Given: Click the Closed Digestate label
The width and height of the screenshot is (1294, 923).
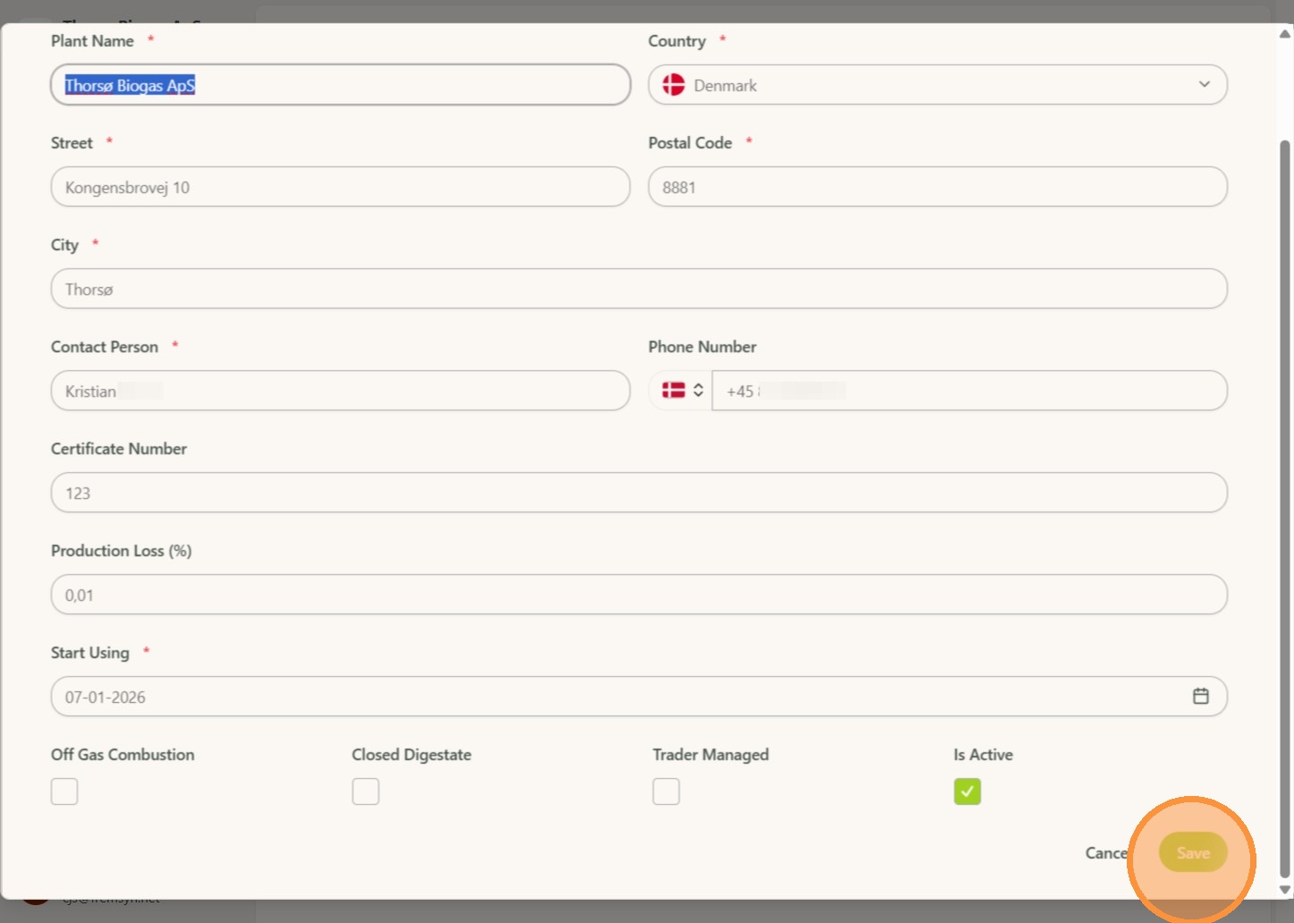Looking at the screenshot, I should (411, 755).
